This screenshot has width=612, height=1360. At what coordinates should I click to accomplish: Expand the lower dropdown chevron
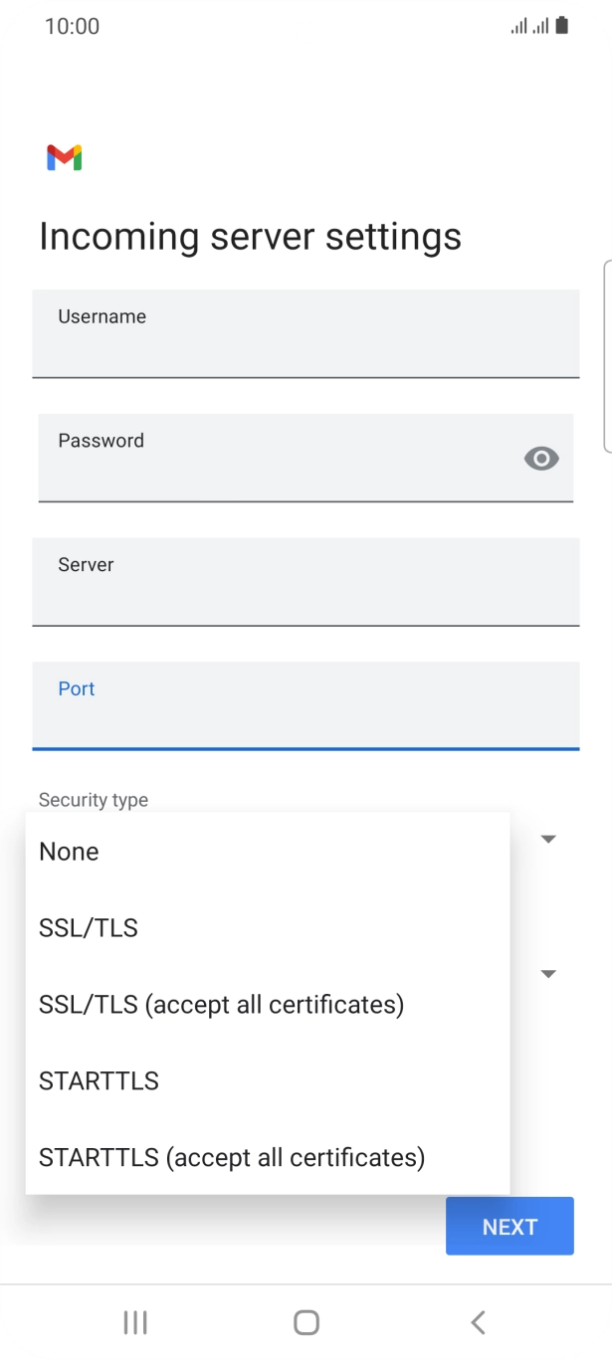[548, 973]
